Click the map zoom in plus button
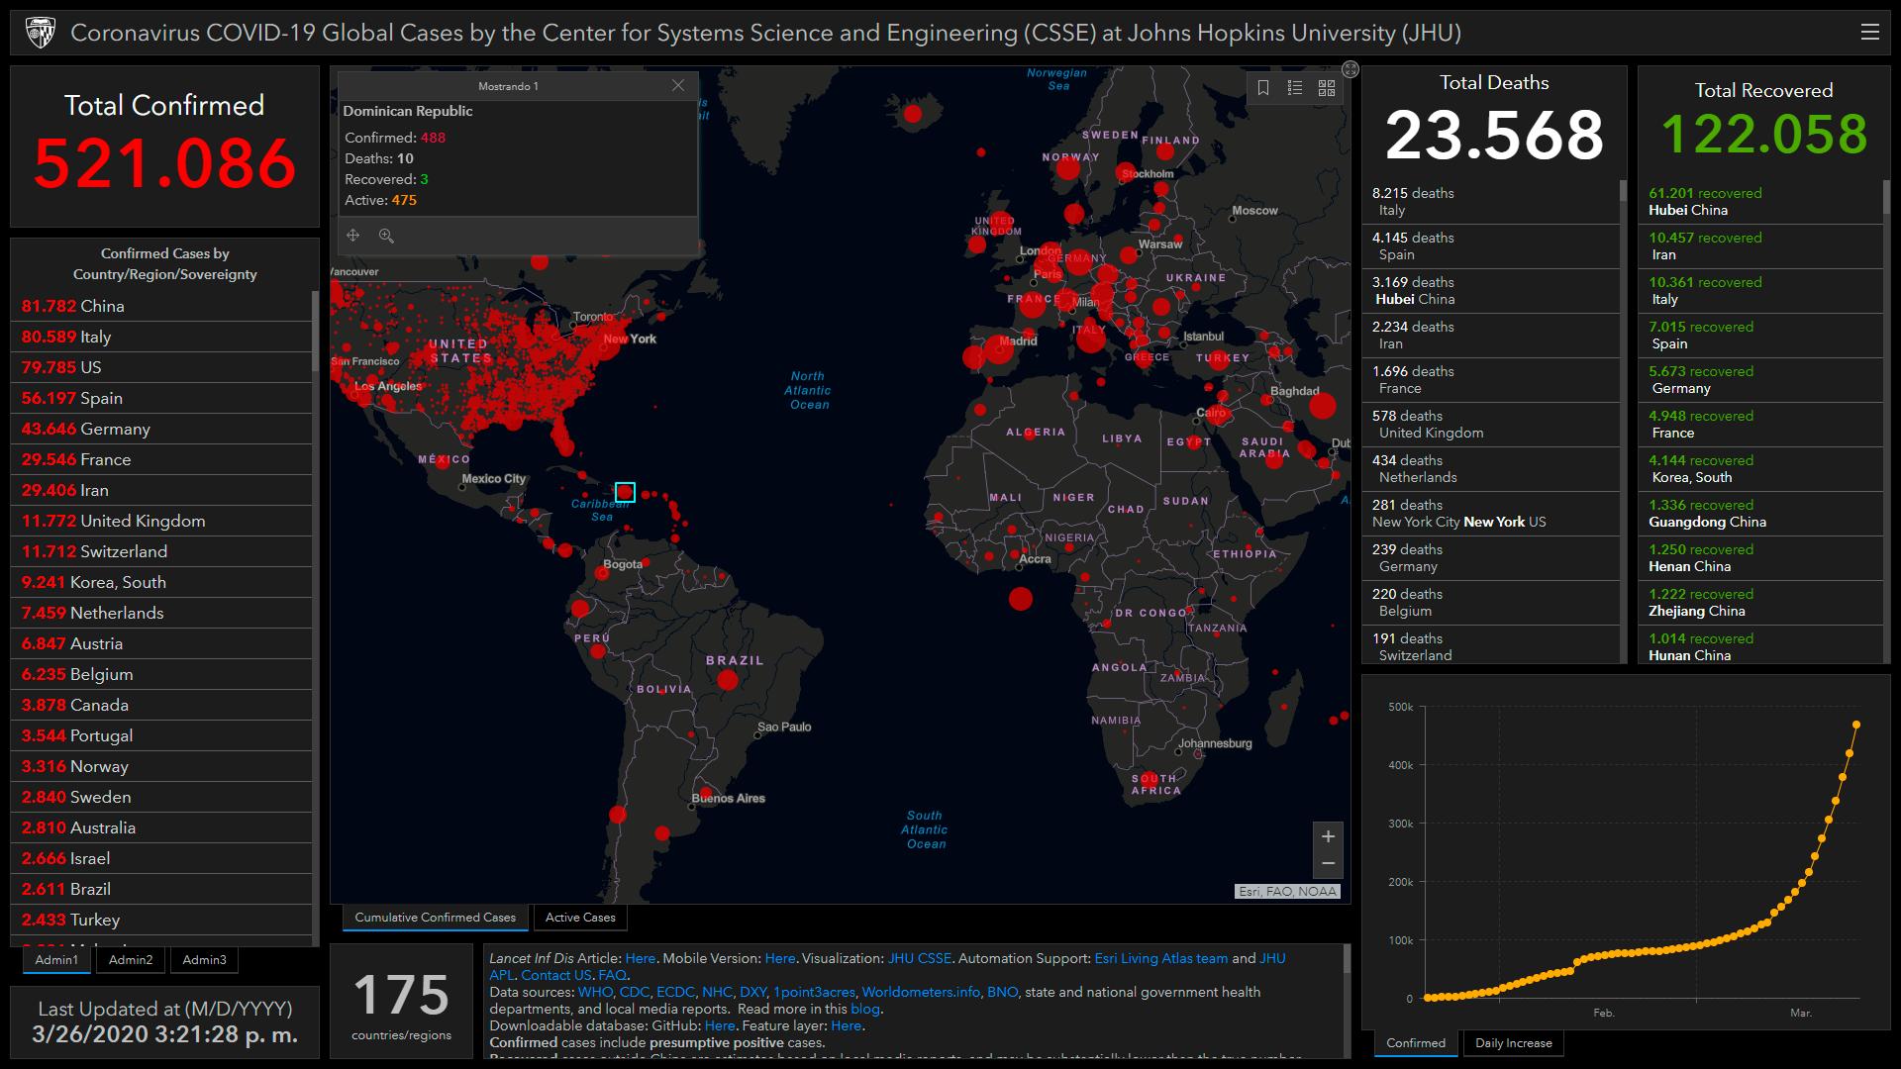1901x1069 pixels. point(1328,836)
